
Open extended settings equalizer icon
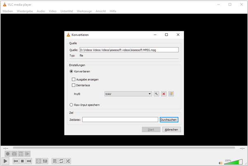pos(45,161)
